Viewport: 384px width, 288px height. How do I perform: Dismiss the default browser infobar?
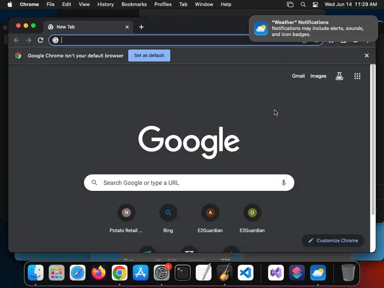(367, 55)
